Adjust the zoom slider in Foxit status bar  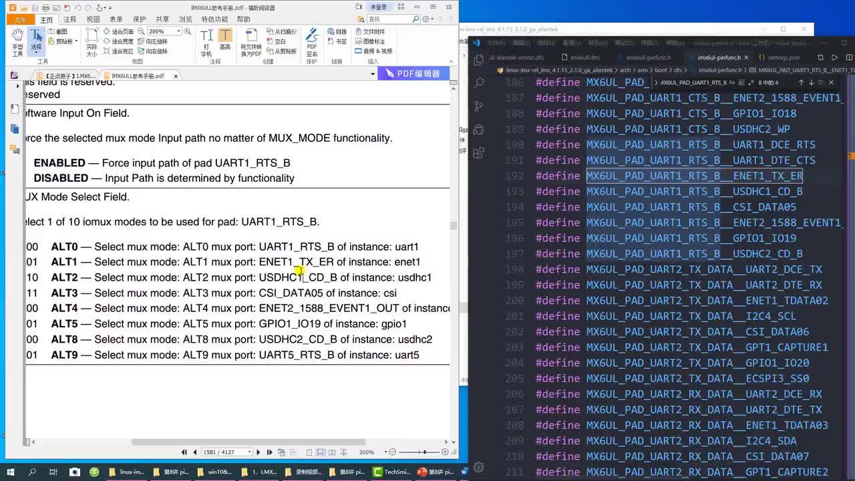pyautogui.click(x=423, y=452)
